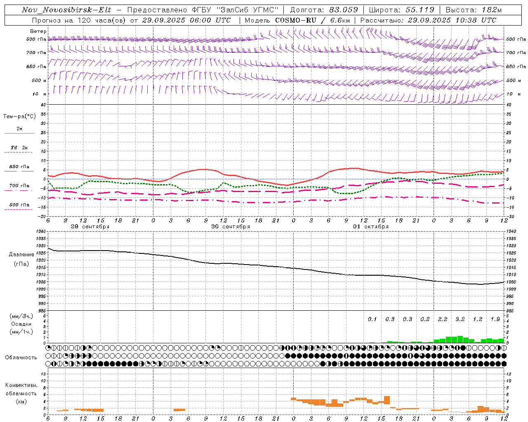Click the 3-hour precipitation value '1.2'
This screenshot has height=422, width=528.
tap(478, 319)
